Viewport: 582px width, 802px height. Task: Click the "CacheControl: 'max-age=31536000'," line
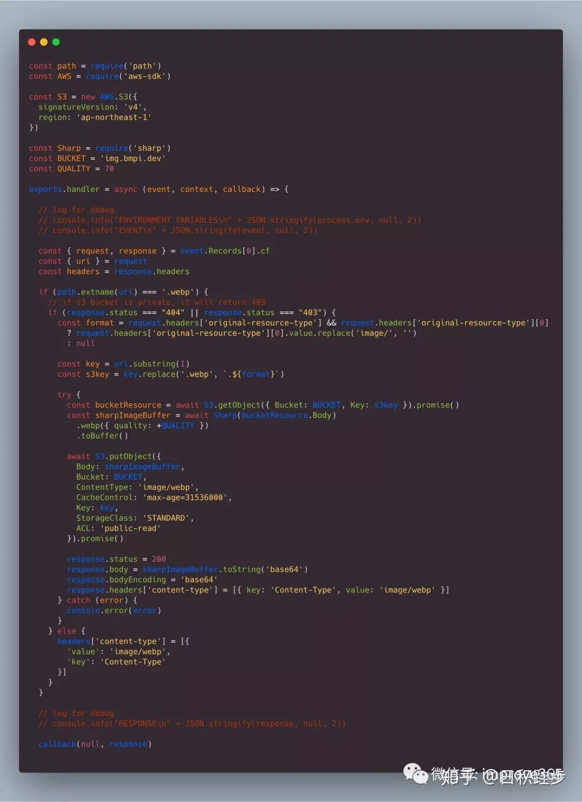(154, 497)
